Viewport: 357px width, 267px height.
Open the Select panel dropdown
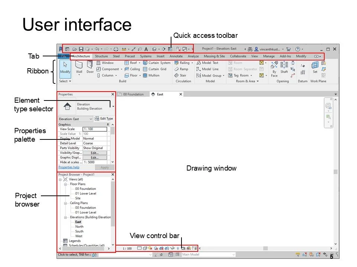click(65, 81)
